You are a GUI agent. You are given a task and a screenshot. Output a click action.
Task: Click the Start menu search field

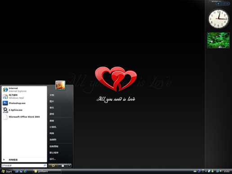pyautogui.click(x=24, y=165)
